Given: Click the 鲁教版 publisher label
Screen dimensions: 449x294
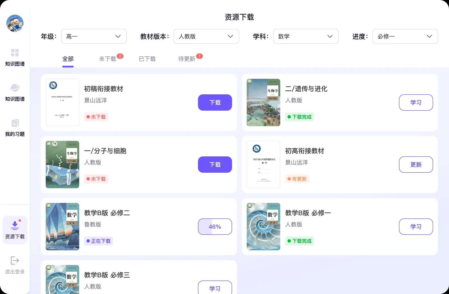Looking at the screenshot, I should click(x=93, y=224).
